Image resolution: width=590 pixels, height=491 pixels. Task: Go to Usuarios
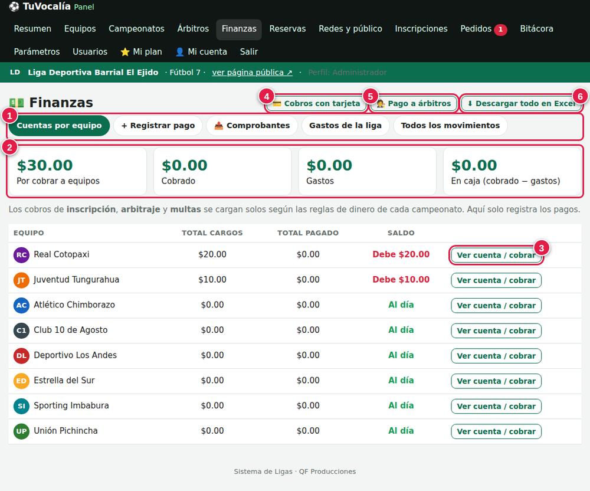coord(90,52)
